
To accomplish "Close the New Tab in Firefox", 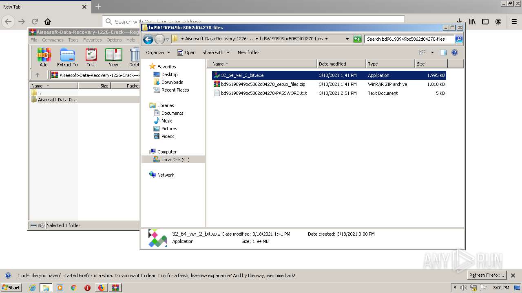I will pos(84,7).
